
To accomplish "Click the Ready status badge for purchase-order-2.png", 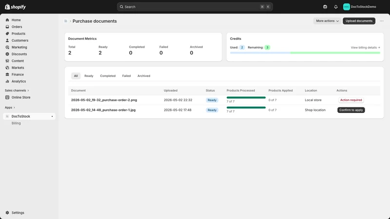I will click(212, 100).
